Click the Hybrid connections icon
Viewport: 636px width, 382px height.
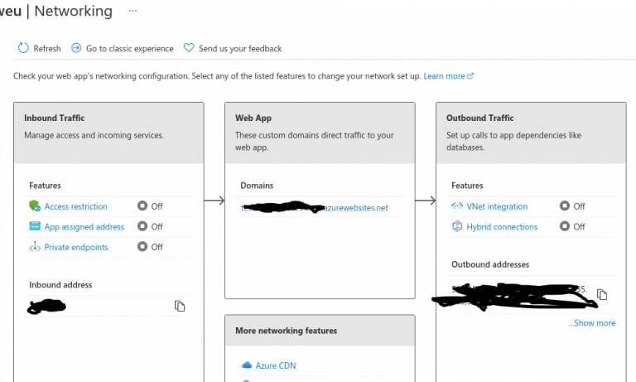point(457,227)
